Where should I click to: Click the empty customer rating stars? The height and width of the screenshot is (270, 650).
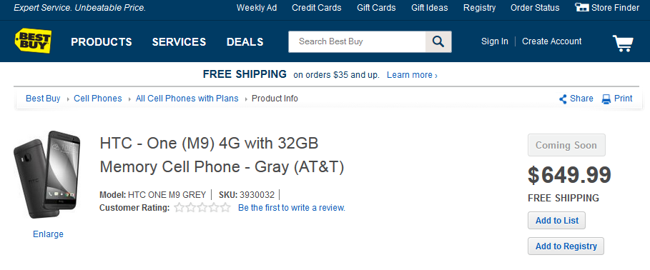[x=202, y=207]
